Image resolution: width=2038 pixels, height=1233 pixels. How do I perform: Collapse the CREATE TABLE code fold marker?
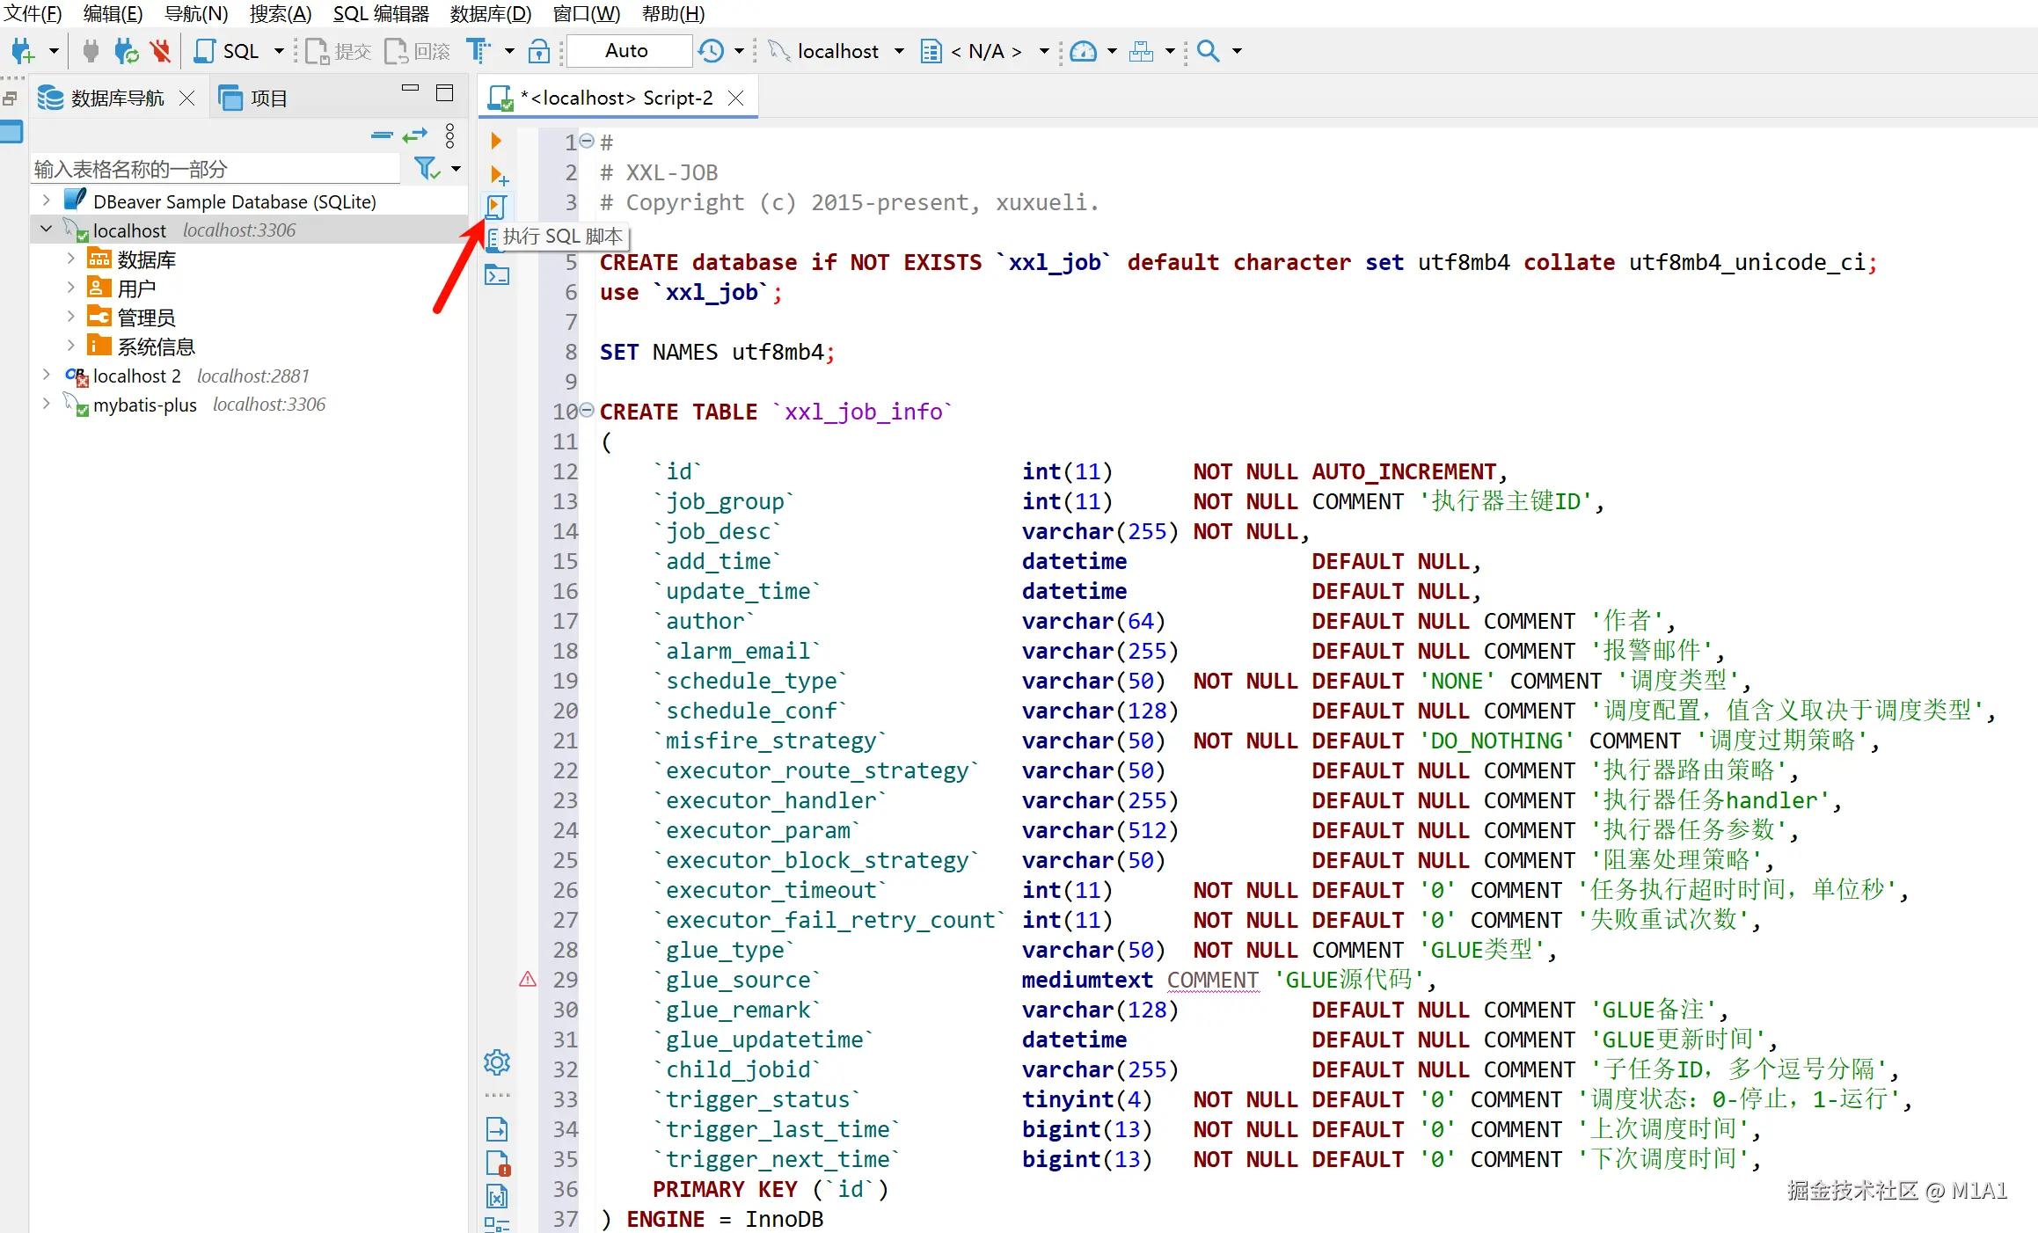click(x=587, y=411)
